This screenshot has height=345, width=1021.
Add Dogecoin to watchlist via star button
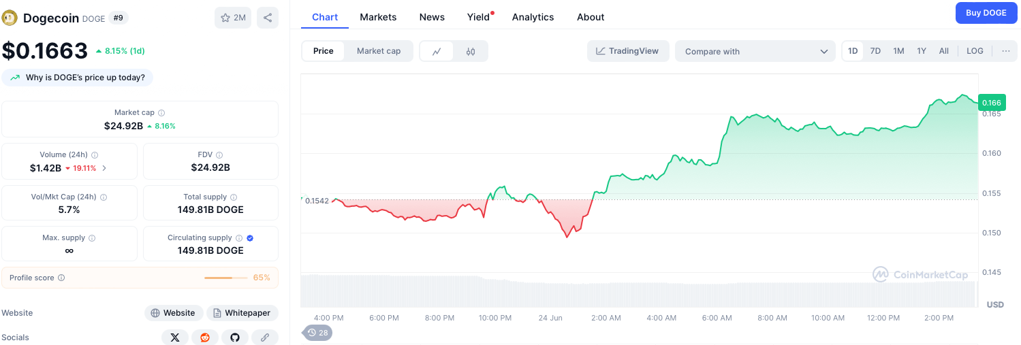pos(233,18)
